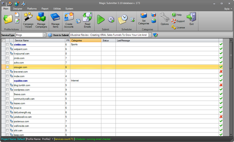Open the Style dropdown
The image size is (234, 142).
(x=228, y=9)
